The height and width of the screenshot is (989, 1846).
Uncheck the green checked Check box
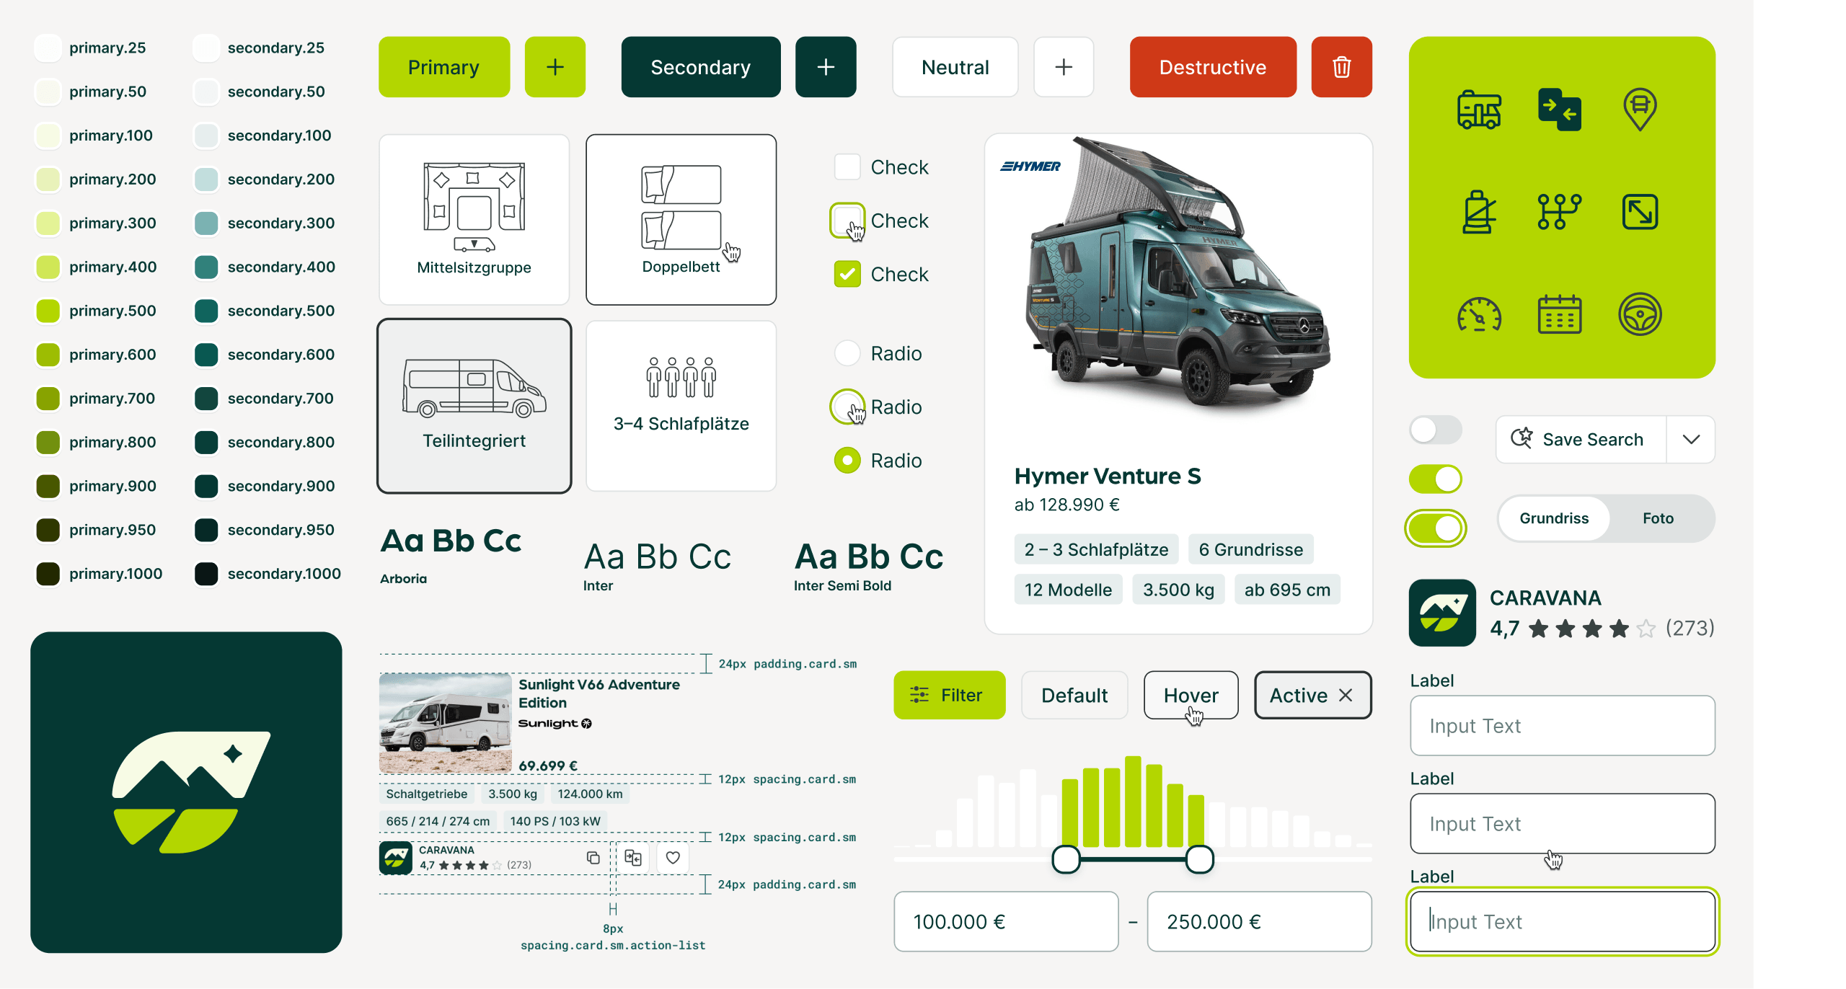pyautogui.click(x=847, y=274)
